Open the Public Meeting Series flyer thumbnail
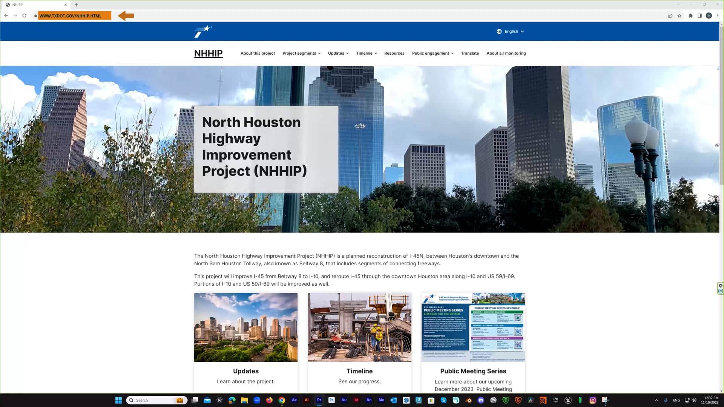Screen dimensions: 724x407 coord(473,327)
